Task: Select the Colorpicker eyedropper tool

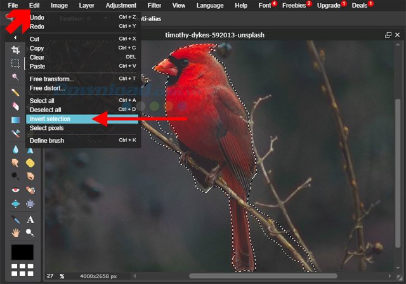Action: (15, 219)
